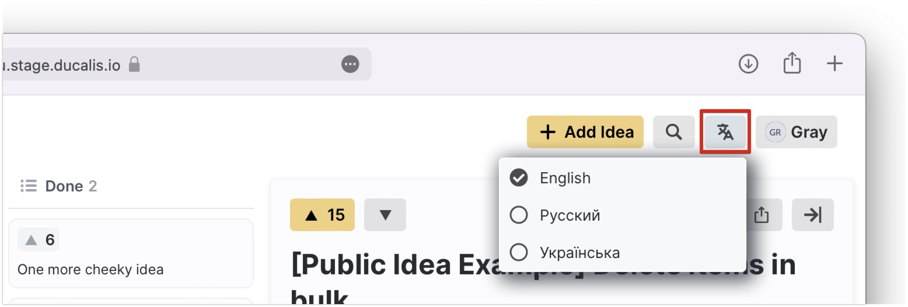Click the Add Idea button
The width and height of the screenshot is (908, 307).
click(585, 132)
